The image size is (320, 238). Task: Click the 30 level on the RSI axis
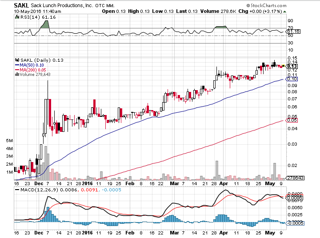(290, 43)
